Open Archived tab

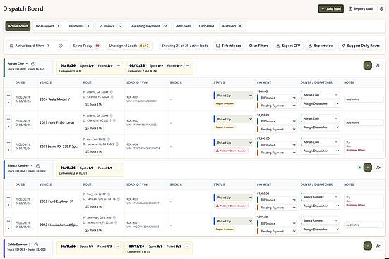click(232, 26)
